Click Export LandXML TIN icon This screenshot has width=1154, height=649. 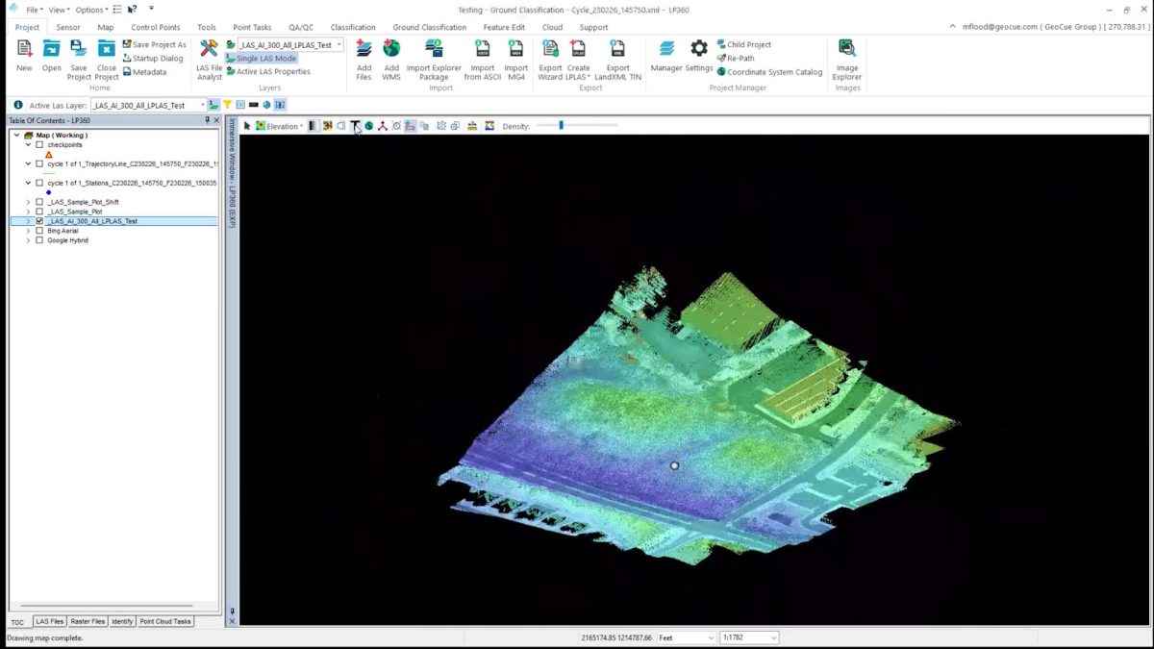pyautogui.click(x=617, y=49)
